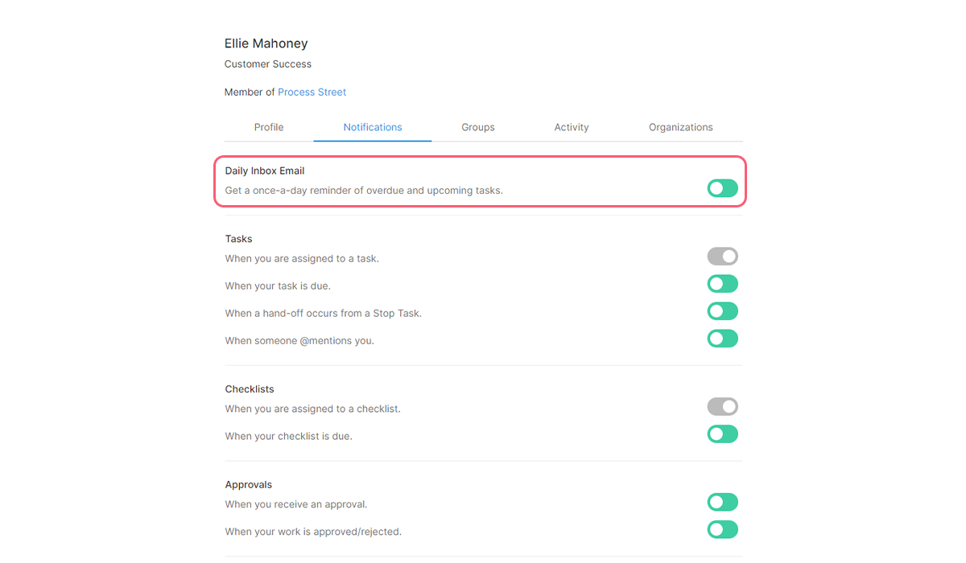Click the Approvals section heading
The width and height of the screenshot is (966, 563).
(249, 485)
